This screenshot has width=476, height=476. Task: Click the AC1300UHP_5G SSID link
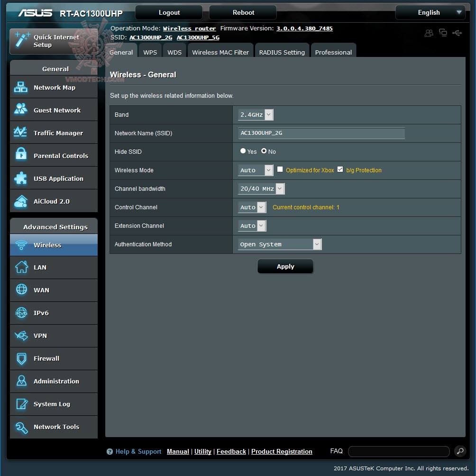click(198, 37)
